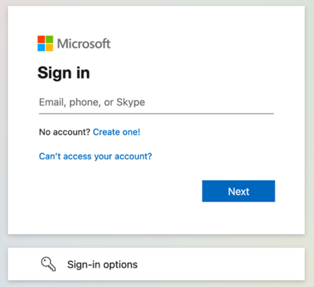Click the page background below Sign-in options

pos(154,284)
